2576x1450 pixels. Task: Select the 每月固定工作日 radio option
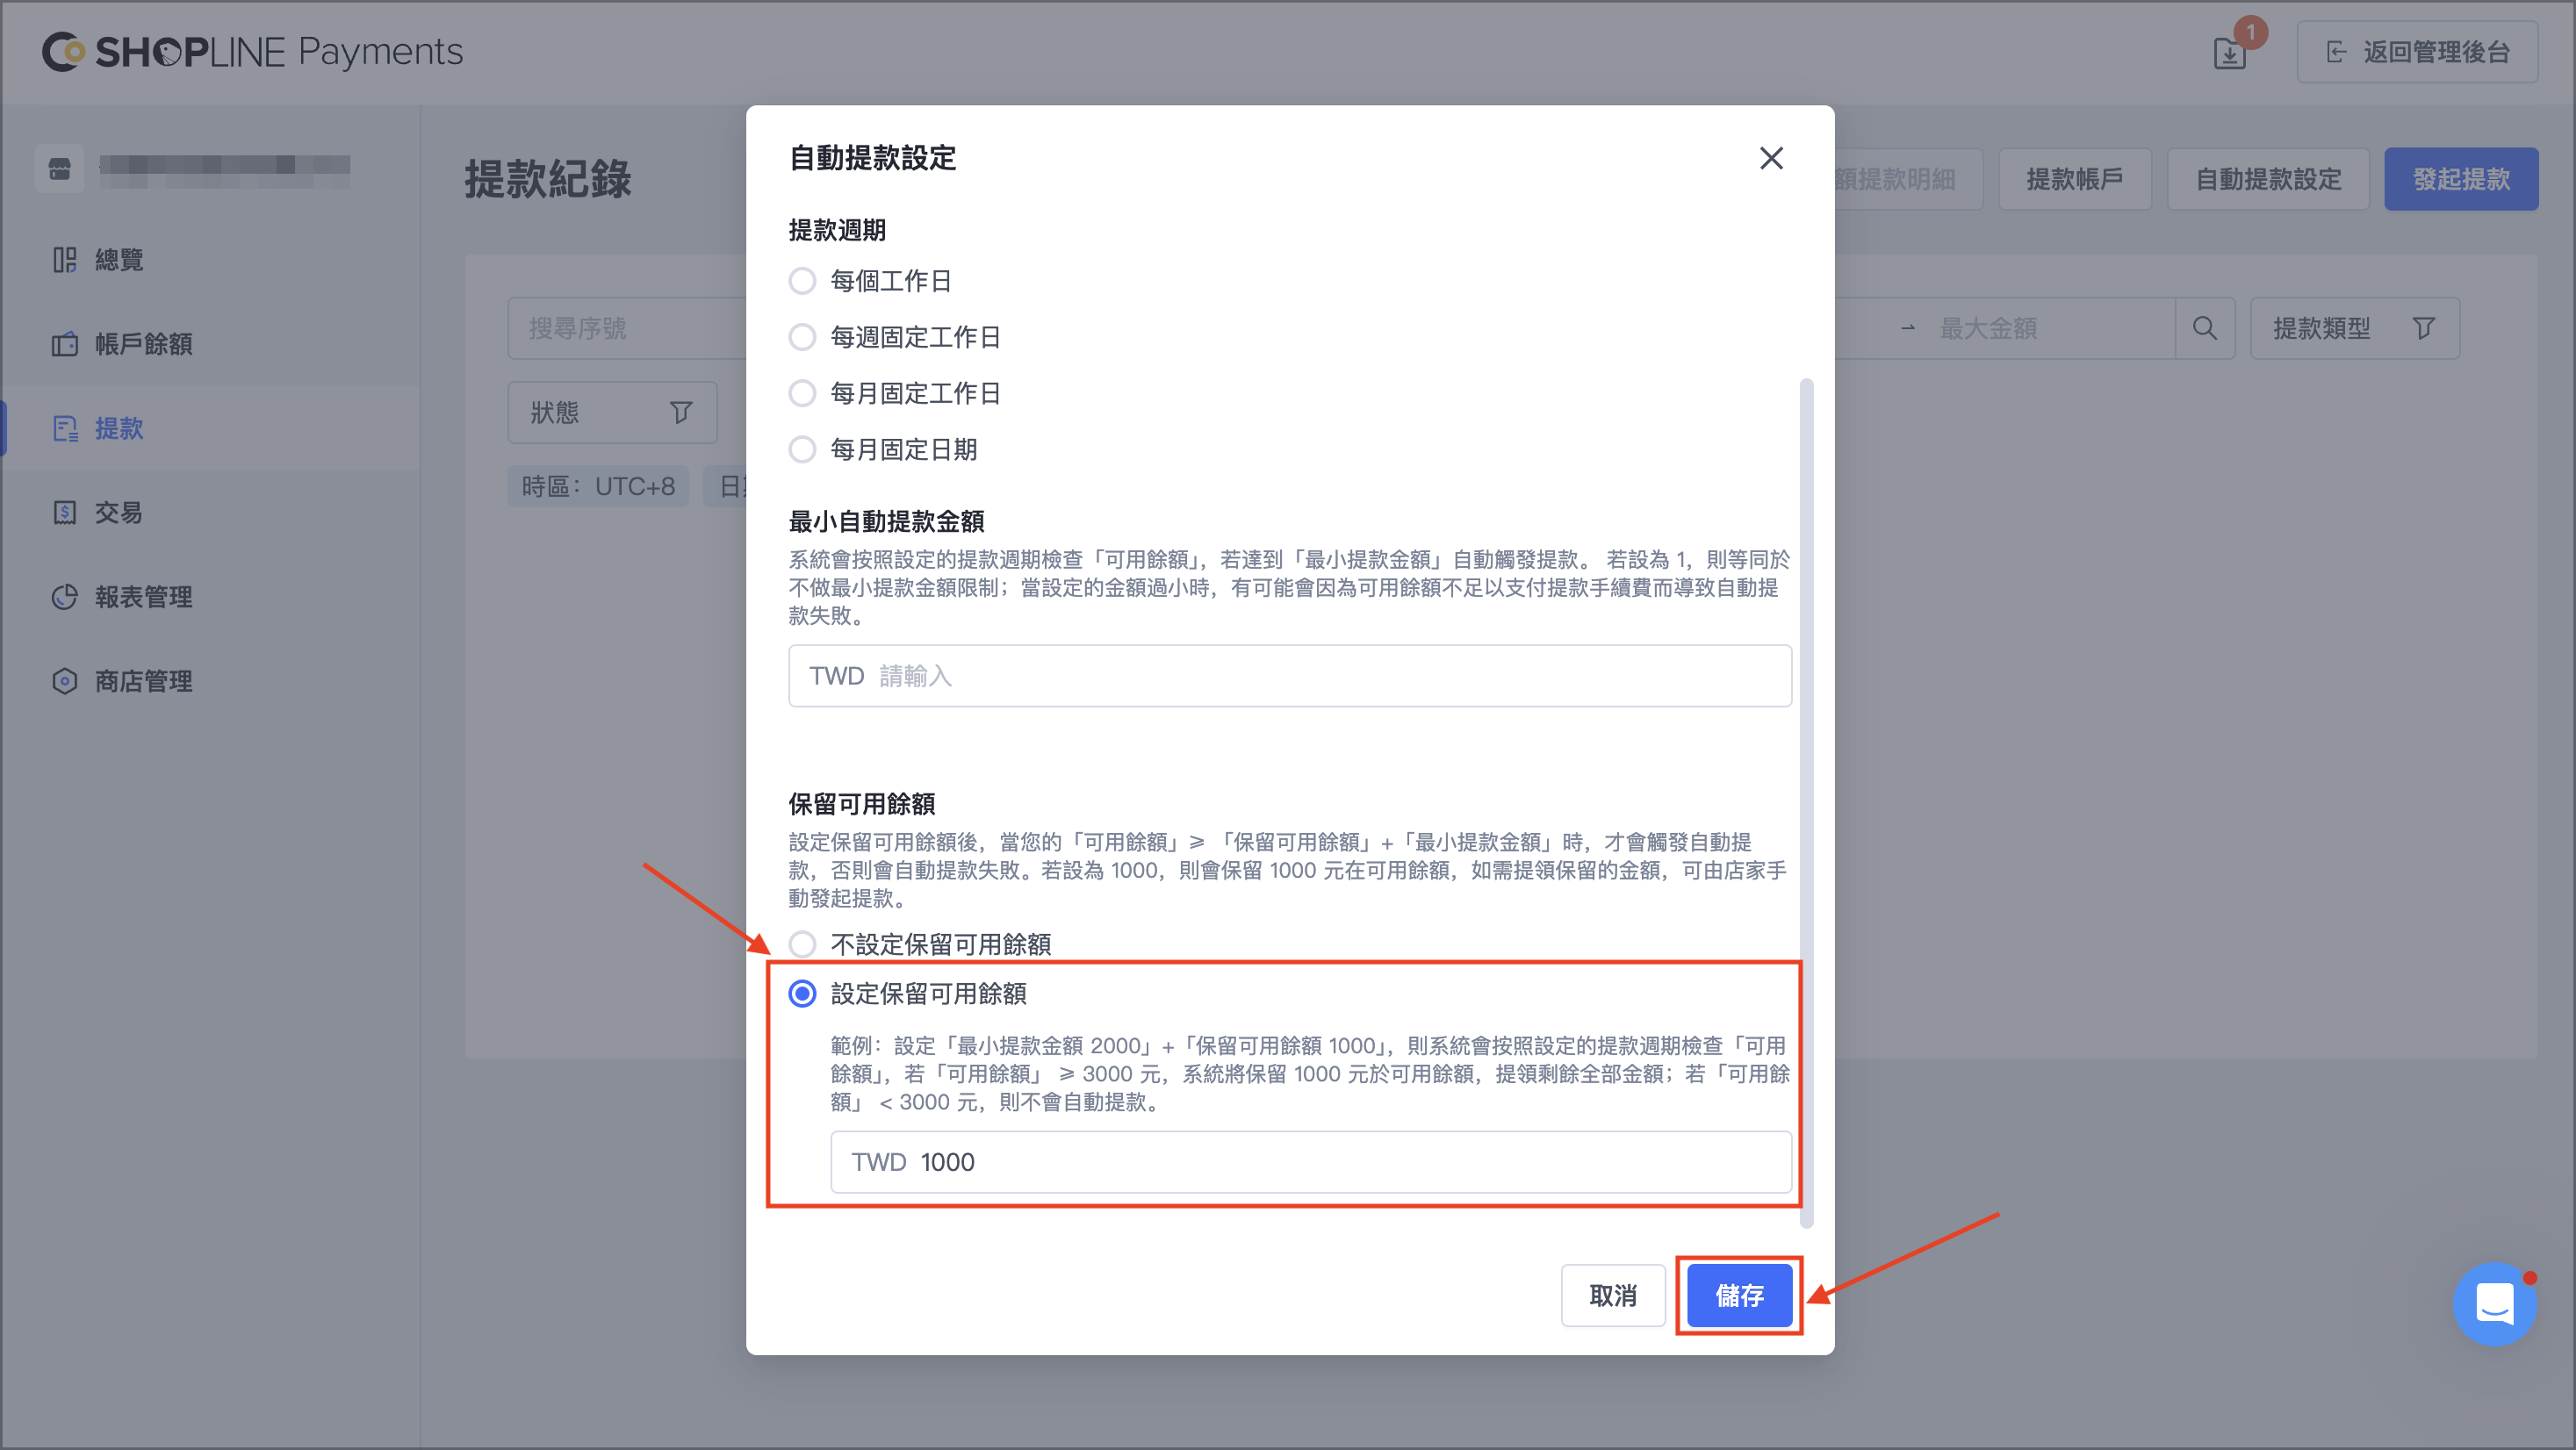click(802, 393)
